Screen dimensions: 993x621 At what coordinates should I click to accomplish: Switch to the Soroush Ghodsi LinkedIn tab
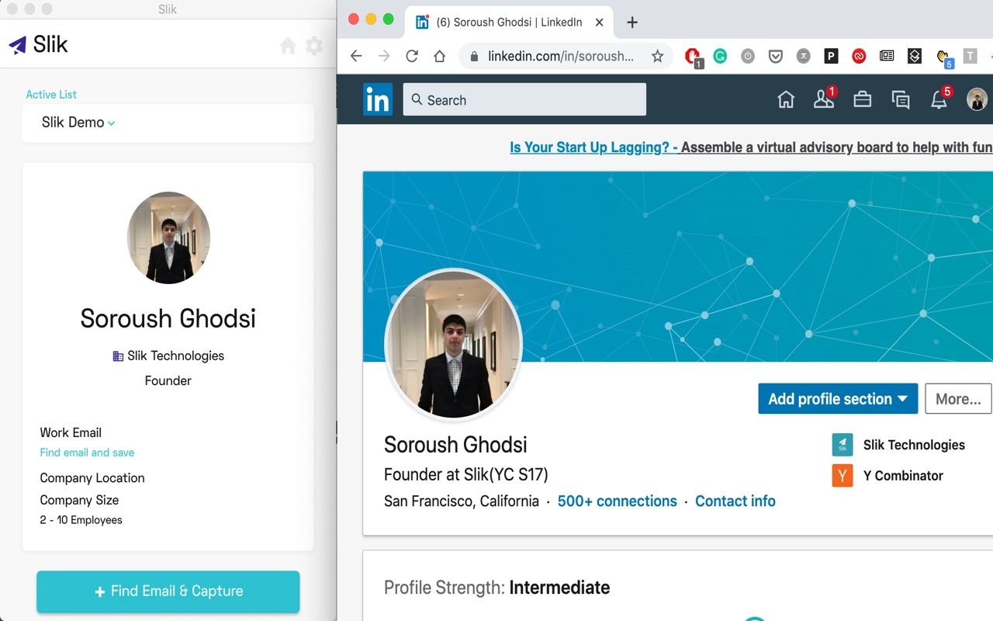(x=508, y=22)
